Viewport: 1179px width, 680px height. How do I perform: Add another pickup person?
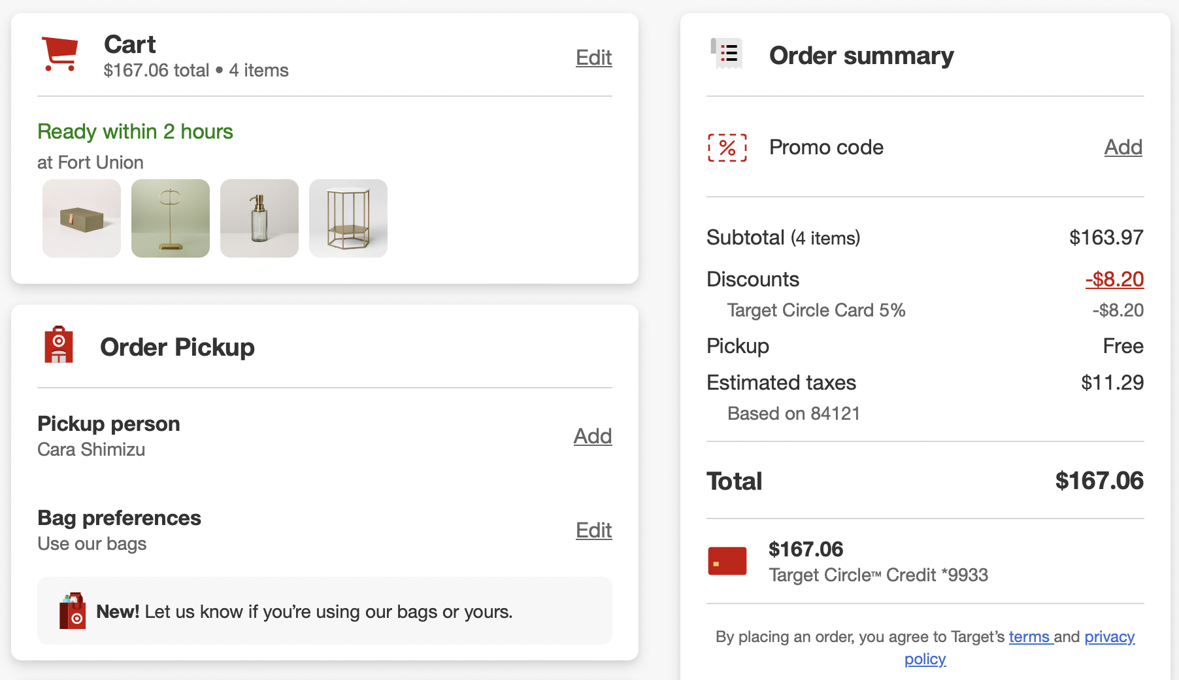click(x=592, y=436)
